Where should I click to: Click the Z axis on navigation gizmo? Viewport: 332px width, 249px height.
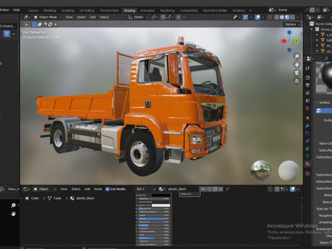289,33
